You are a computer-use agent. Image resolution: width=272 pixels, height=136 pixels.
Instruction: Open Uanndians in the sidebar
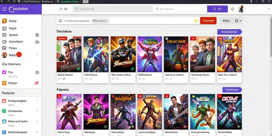(16, 42)
